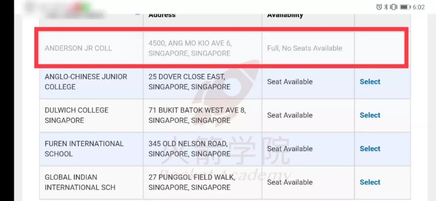The height and width of the screenshot is (201, 436).
Task: Tap the battery indicator icon
Action: coord(405,7)
